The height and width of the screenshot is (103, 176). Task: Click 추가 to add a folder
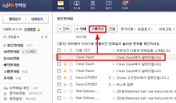click(30, 45)
